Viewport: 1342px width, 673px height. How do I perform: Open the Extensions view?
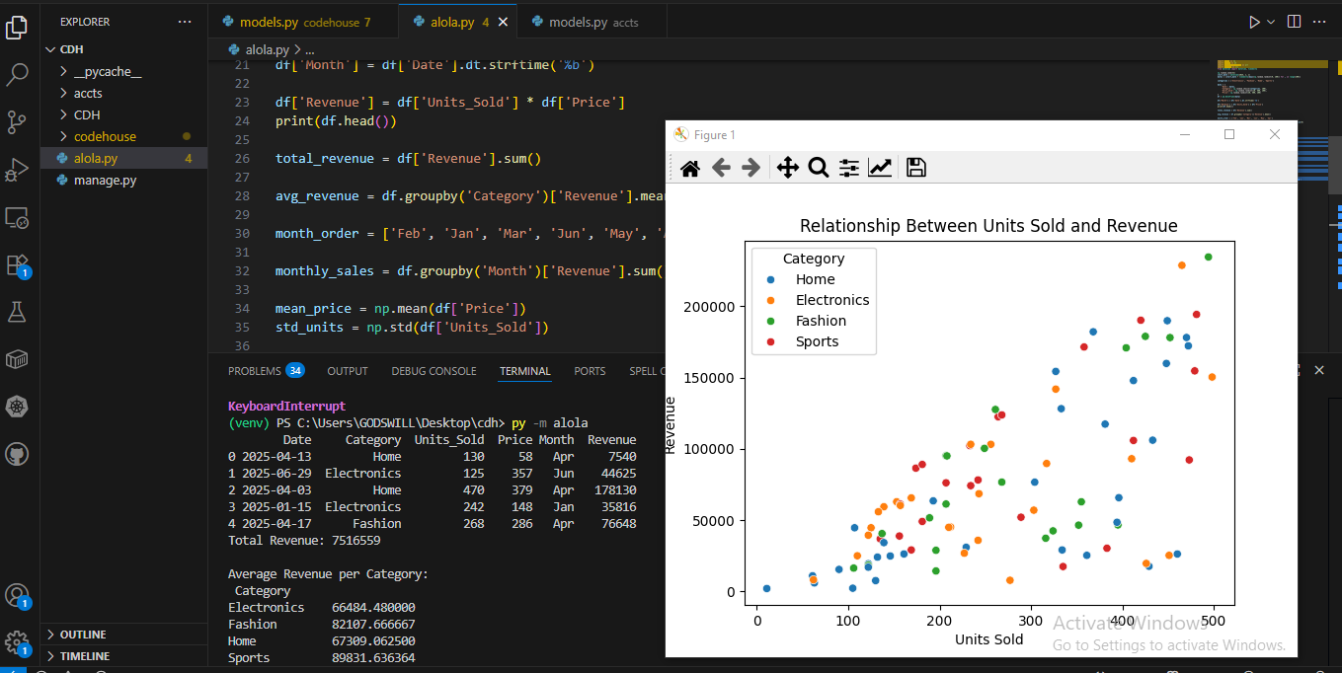17,264
